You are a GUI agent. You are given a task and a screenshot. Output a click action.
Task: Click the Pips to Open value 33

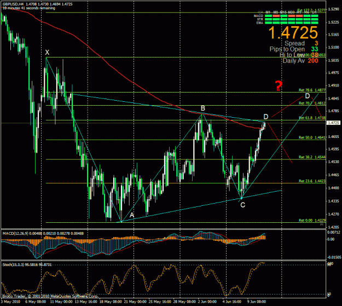[315, 49]
